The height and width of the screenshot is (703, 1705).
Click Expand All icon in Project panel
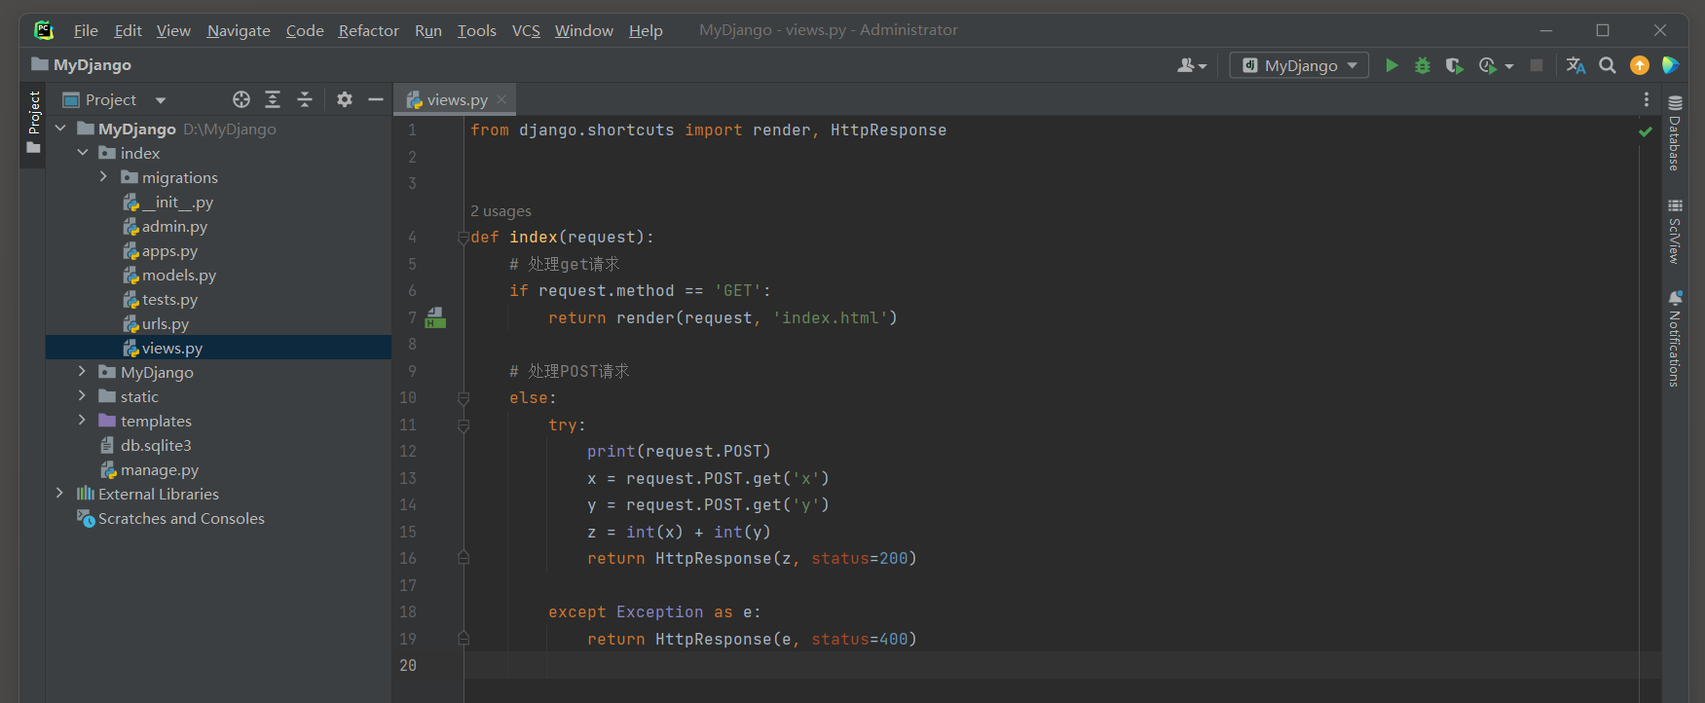[273, 99]
